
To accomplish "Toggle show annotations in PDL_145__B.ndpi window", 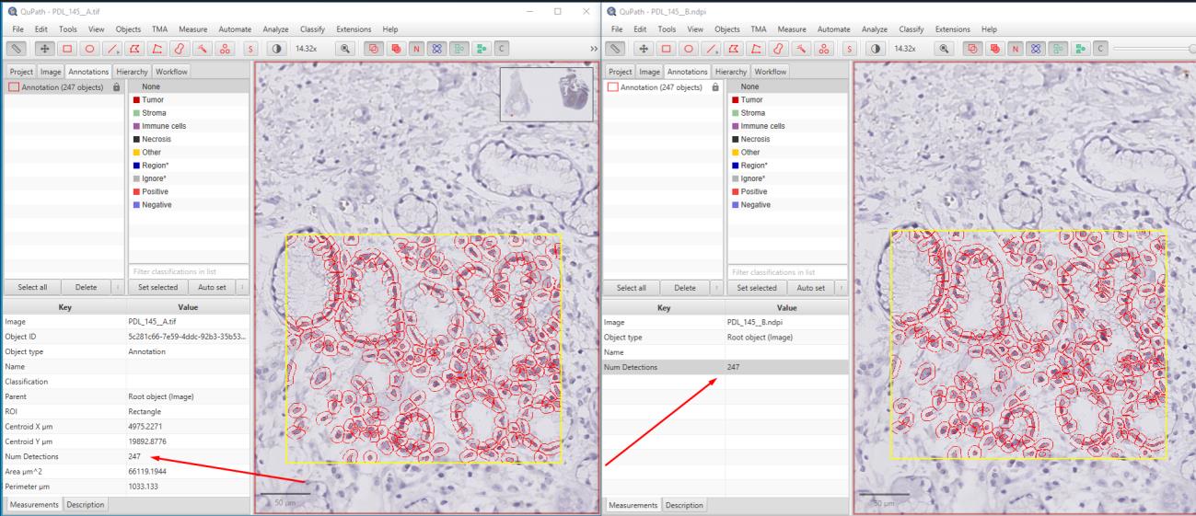I will [973, 47].
